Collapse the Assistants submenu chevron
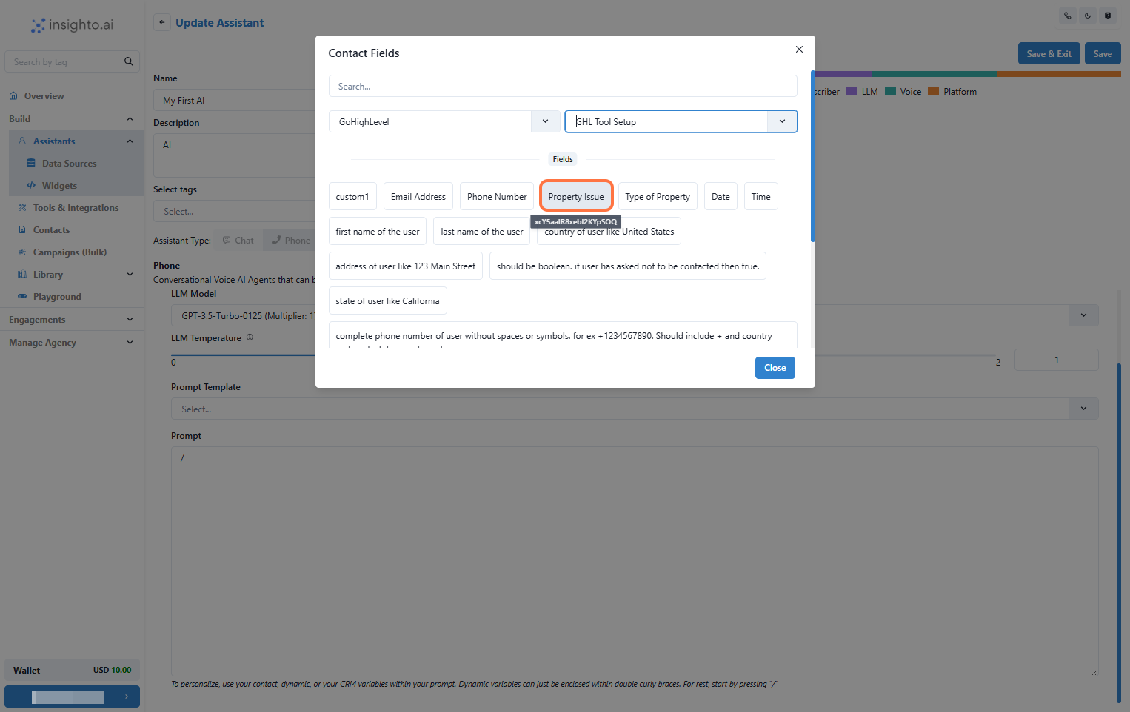Screen dimensions: 1130x712 tap(130, 141)
